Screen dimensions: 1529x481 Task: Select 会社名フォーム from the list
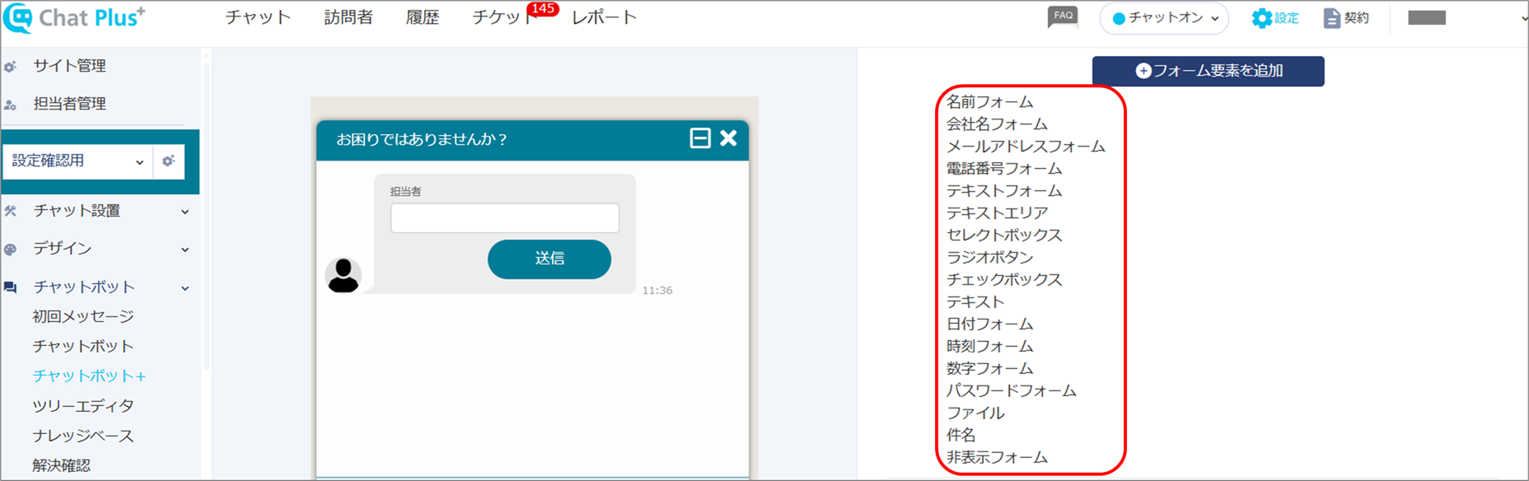[997, 124]
